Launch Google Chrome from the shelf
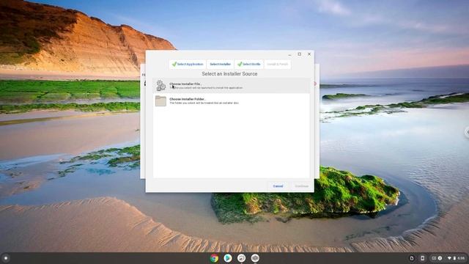The width and height of the screenshot is (469, 264). (x=214, y=258)
